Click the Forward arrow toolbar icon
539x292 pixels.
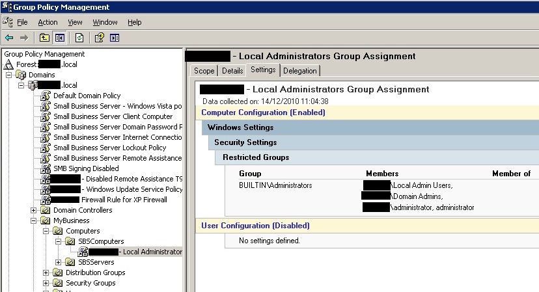[24, 38]
